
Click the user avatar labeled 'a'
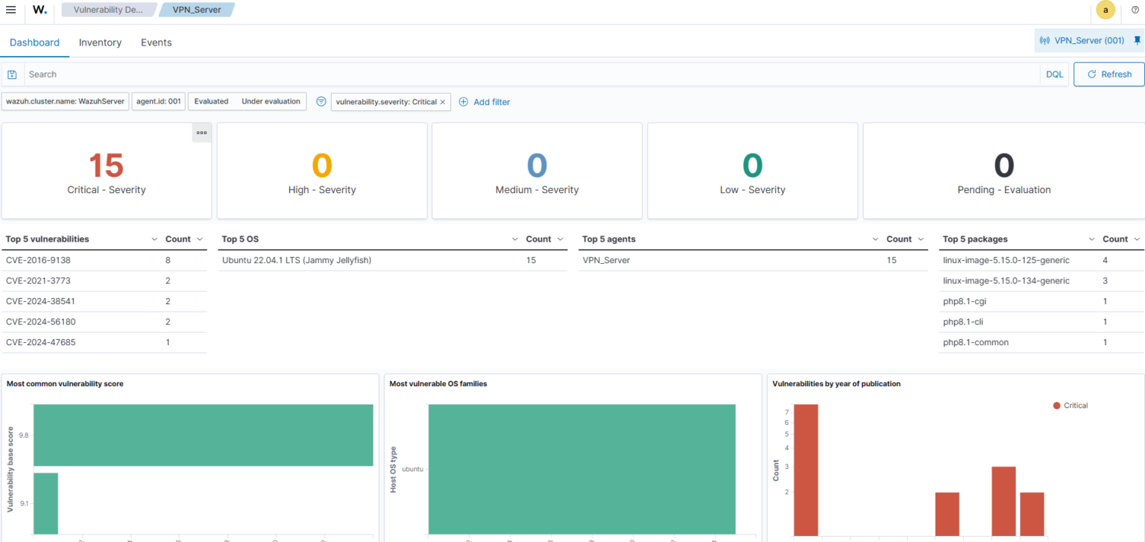1105,10
